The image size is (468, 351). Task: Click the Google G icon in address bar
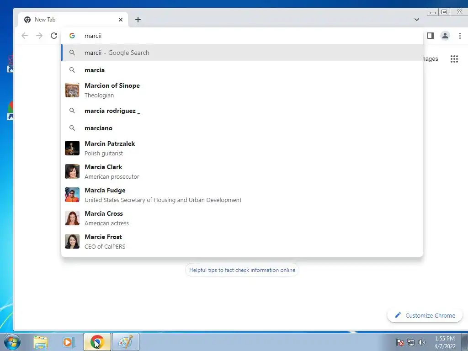coord(72,36)
